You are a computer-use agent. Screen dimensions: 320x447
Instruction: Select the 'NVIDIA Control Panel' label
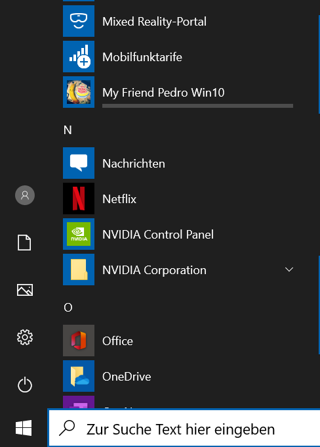tap(158, 235)
